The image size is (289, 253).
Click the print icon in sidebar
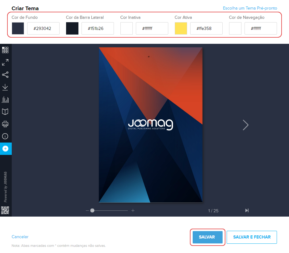[5, 124]
